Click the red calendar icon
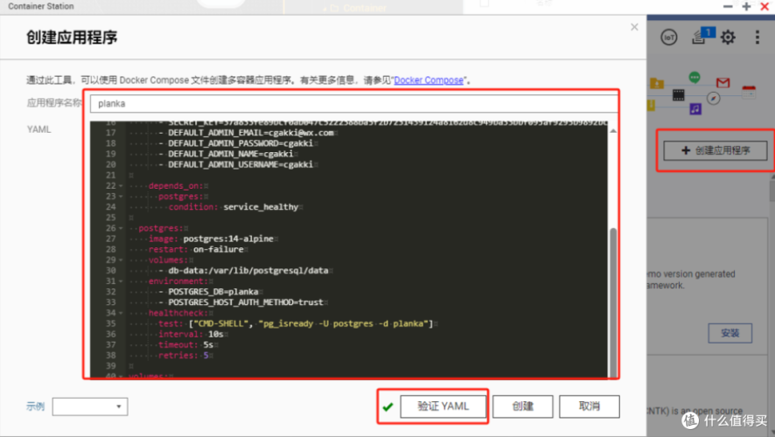775x437 pixels. coord(749,92)
